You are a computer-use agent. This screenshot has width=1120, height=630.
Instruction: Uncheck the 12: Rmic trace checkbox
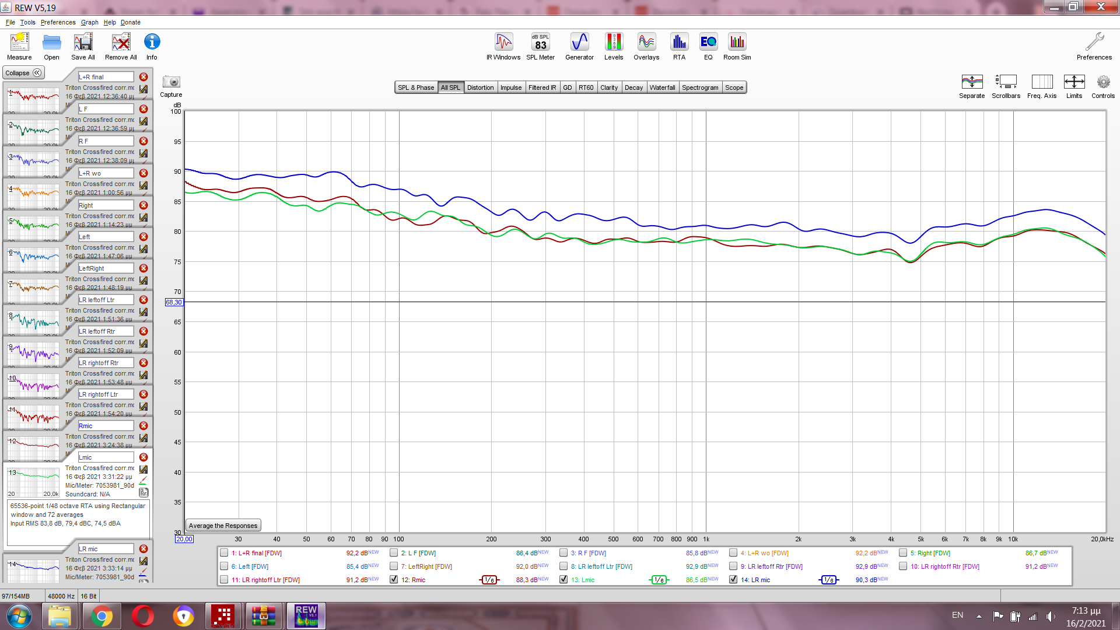394,580
